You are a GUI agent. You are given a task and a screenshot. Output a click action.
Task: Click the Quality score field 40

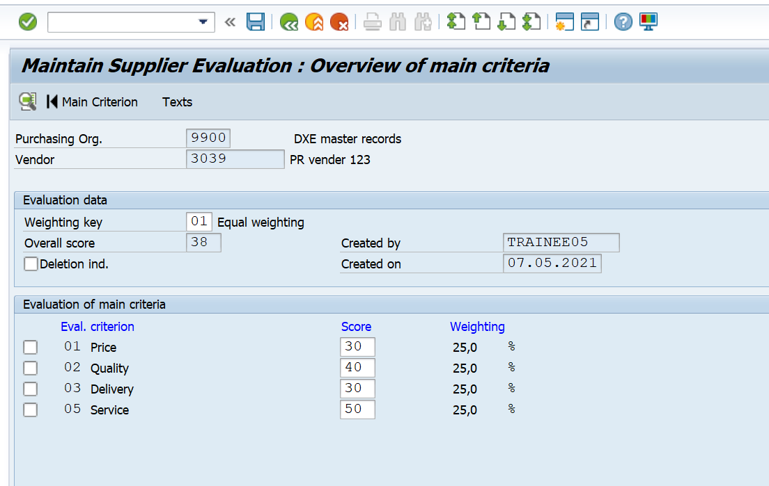pyautogui.click(x=357, y=368)
